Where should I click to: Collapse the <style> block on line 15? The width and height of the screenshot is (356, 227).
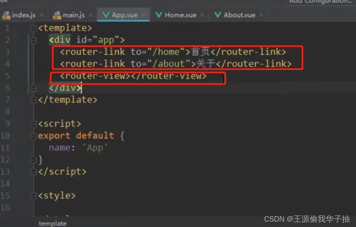tap(34, 196)
